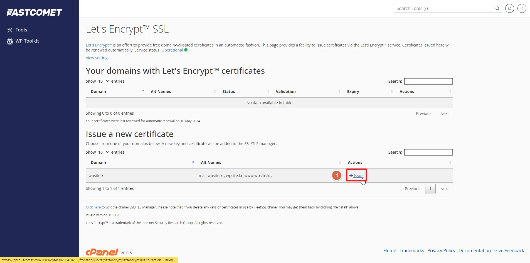Open the Home footer link
This screenshot has width=530, height=263.
tap(390, 250)
